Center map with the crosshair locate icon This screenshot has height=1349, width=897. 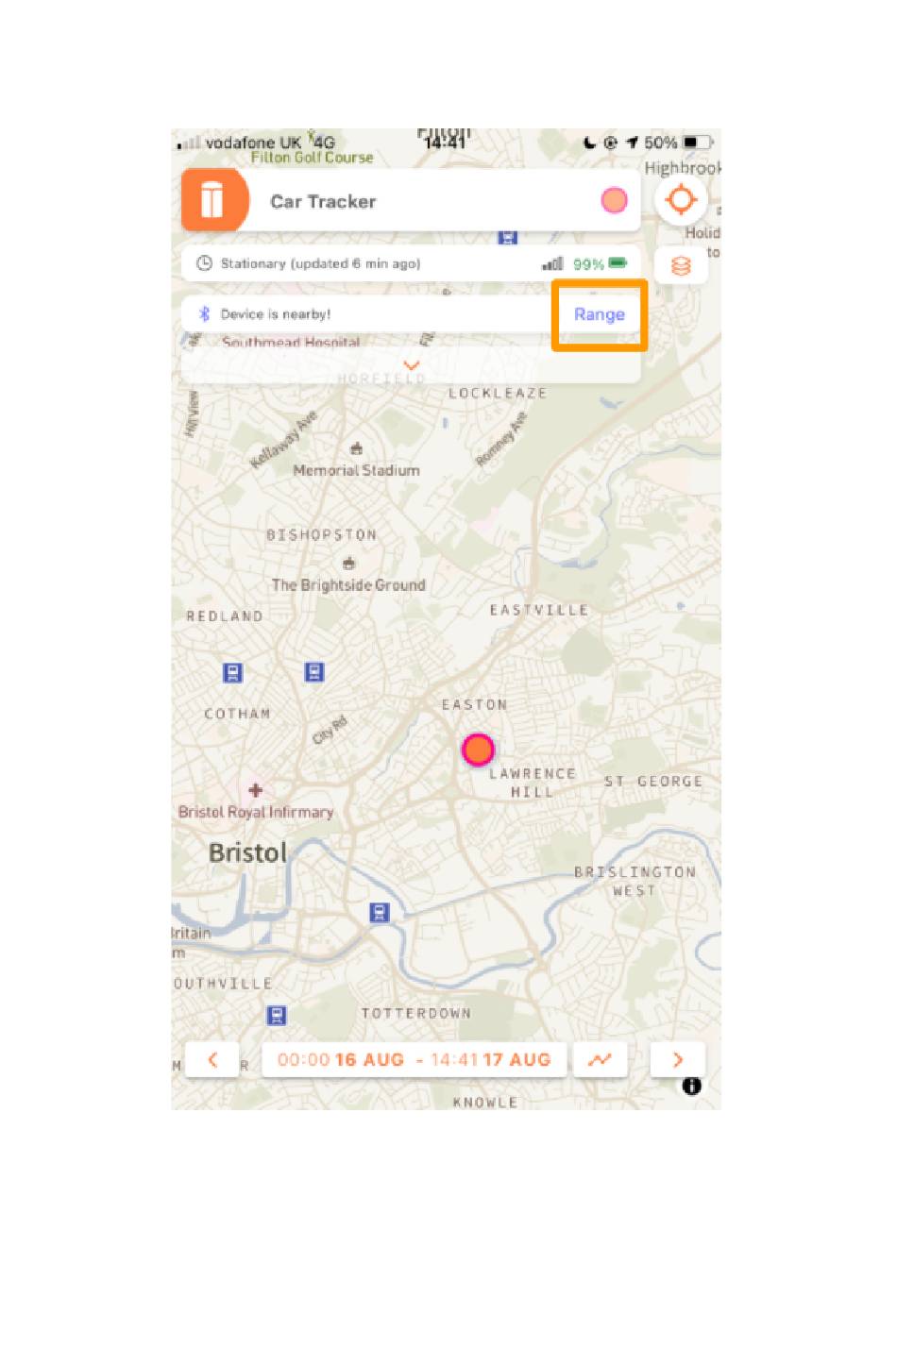(x=681, y=200)
